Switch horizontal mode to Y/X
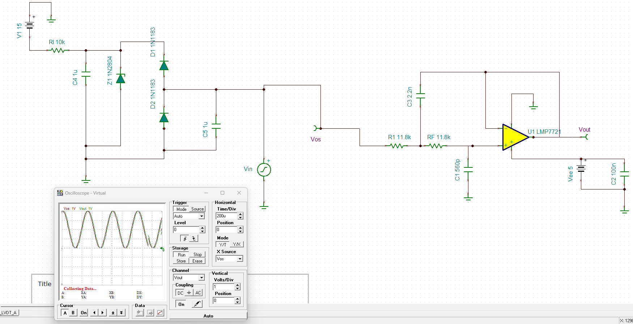The image size is (633, 324). click(x=237, y=244)
